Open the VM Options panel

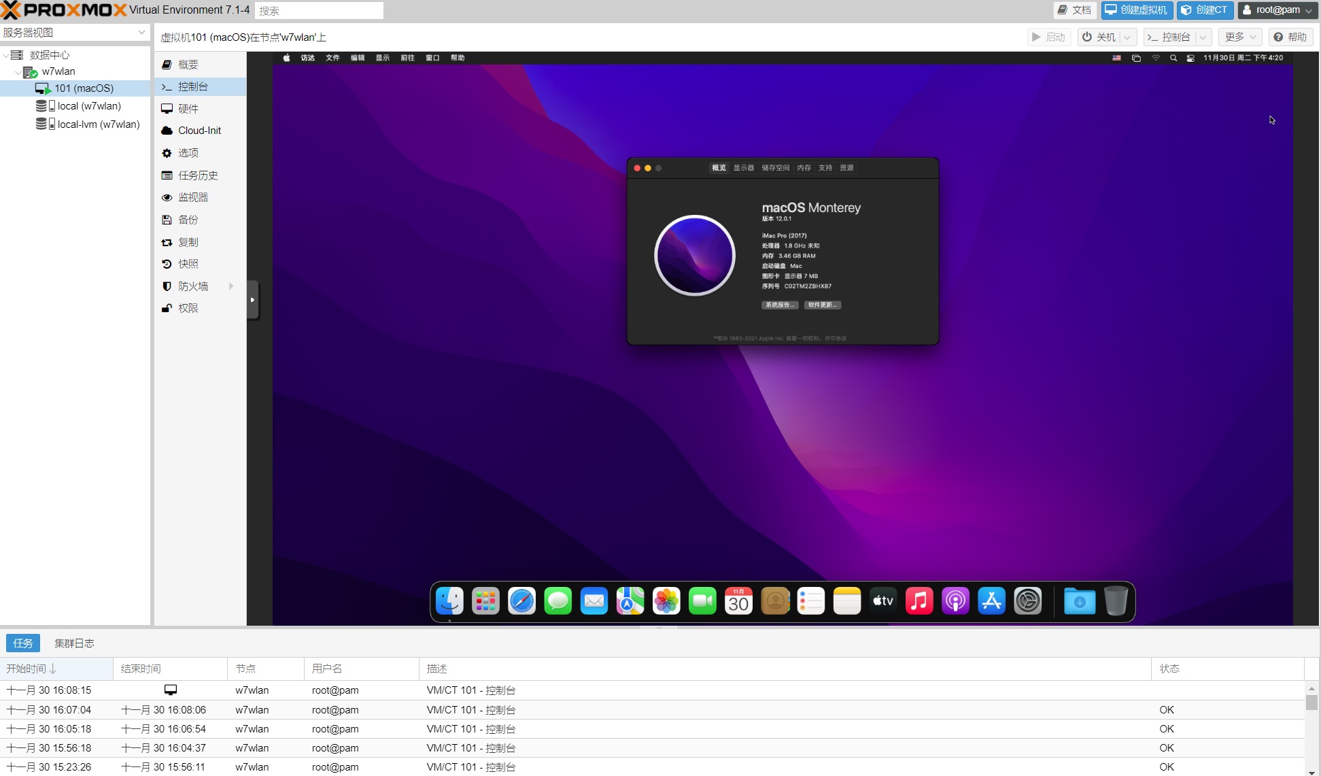200,153
